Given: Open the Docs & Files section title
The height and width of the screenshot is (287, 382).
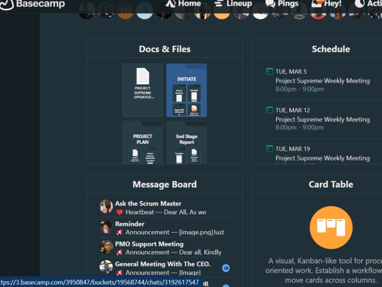Looking at the screenshot, I should (165, 49).
